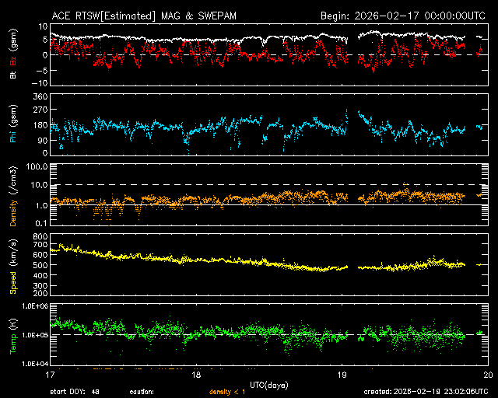This screenshot has height=398, width=498.
Task: Click the Speed (km/s) axis label
Action: (x=13, y=265)
